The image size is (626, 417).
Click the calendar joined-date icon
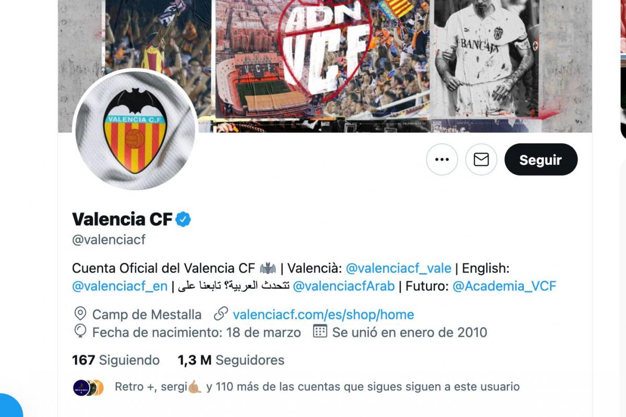click(320, 331)
